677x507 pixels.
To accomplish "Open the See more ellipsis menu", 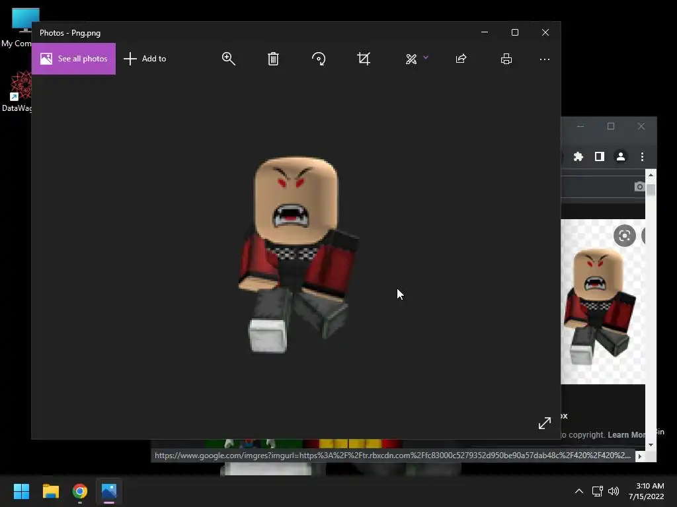I will [x=545, y=59].
